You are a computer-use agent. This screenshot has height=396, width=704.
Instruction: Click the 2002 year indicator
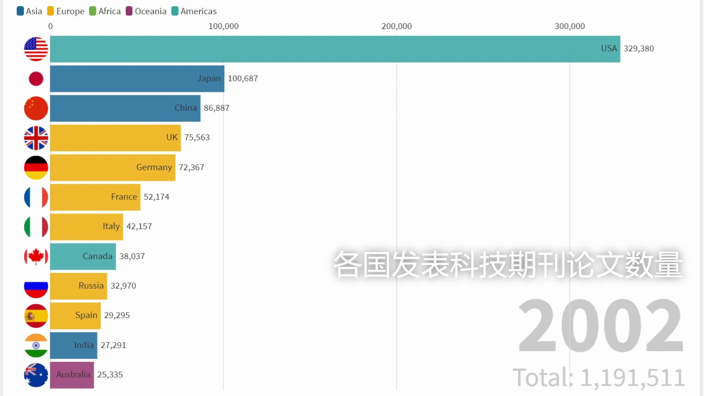pos(600,326)
